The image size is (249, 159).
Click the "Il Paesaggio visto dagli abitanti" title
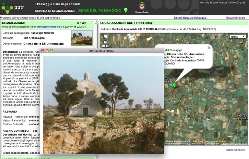click(x=57, y=4)
